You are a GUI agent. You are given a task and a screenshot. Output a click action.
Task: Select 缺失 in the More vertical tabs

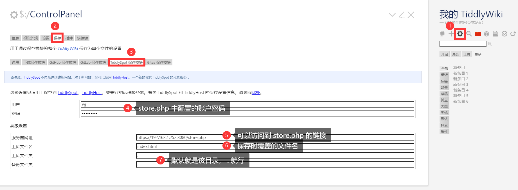point(444,87)
